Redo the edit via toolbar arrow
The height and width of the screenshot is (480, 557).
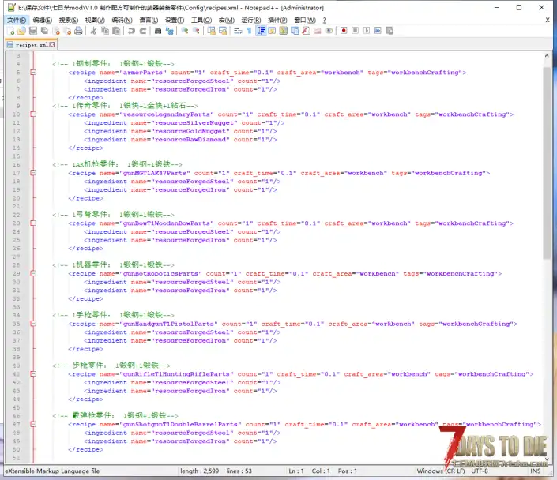point(143,31)
